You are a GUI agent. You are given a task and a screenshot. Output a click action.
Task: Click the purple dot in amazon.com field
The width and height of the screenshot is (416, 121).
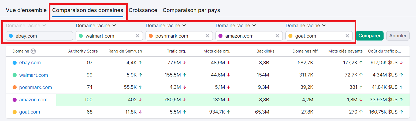(221, 36)
